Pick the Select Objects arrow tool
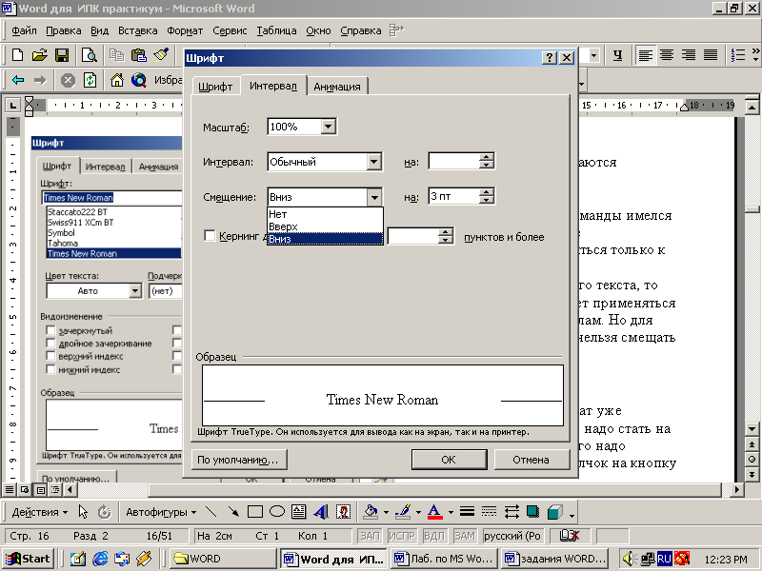Image resolution: width=762 pixels, height=571 pixels. click(x=83, y=512)
